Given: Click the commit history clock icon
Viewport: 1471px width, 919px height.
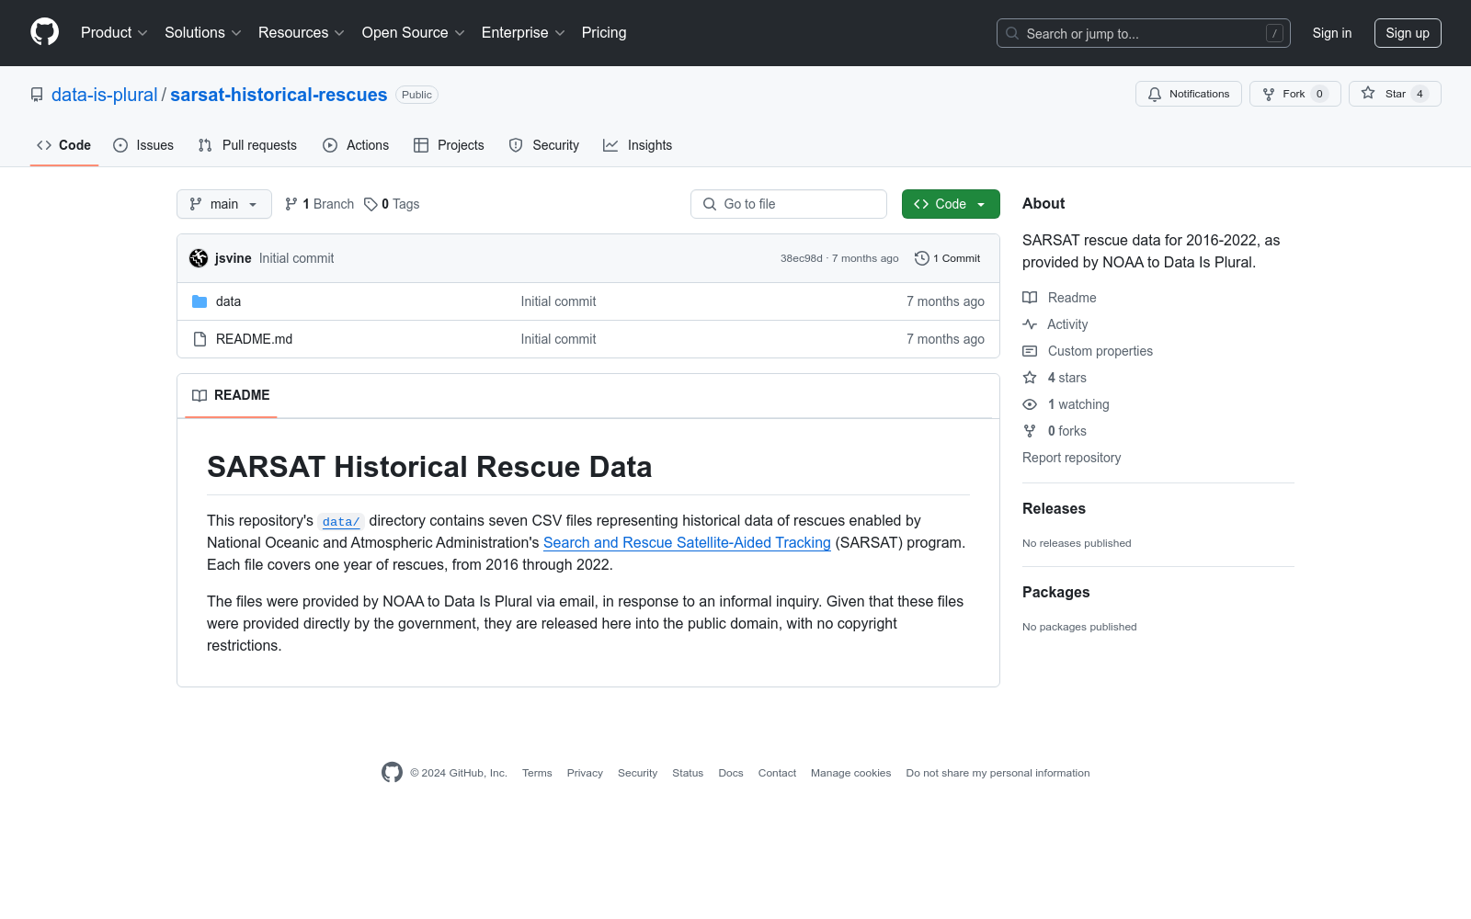Looking at the screenshot, I should click(x=921, y=258).
